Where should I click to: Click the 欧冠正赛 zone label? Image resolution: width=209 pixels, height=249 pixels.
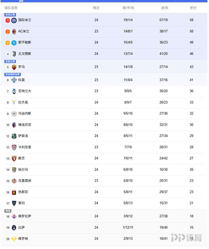point(10,15)
